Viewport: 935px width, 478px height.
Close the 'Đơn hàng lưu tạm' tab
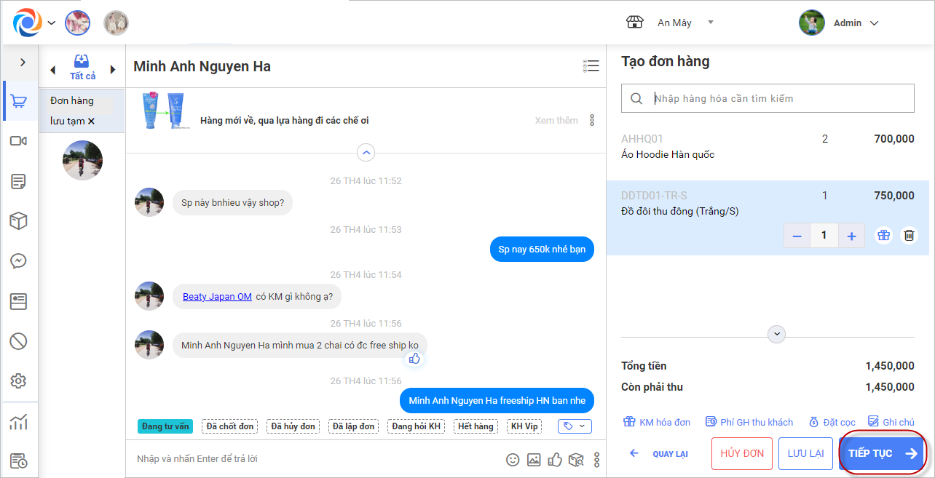(x=91, y=122)
